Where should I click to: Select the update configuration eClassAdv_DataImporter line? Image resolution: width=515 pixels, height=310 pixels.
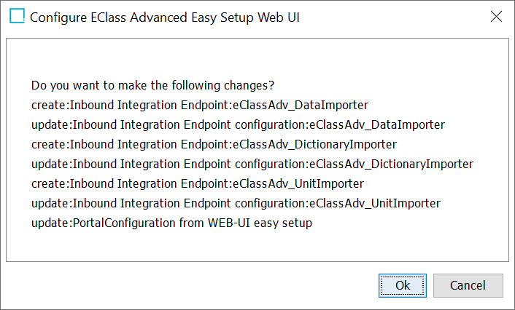pyautogui.click(x=238, y=125)
